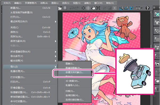Open material folder with human figure icon

[x=157, y=89]
